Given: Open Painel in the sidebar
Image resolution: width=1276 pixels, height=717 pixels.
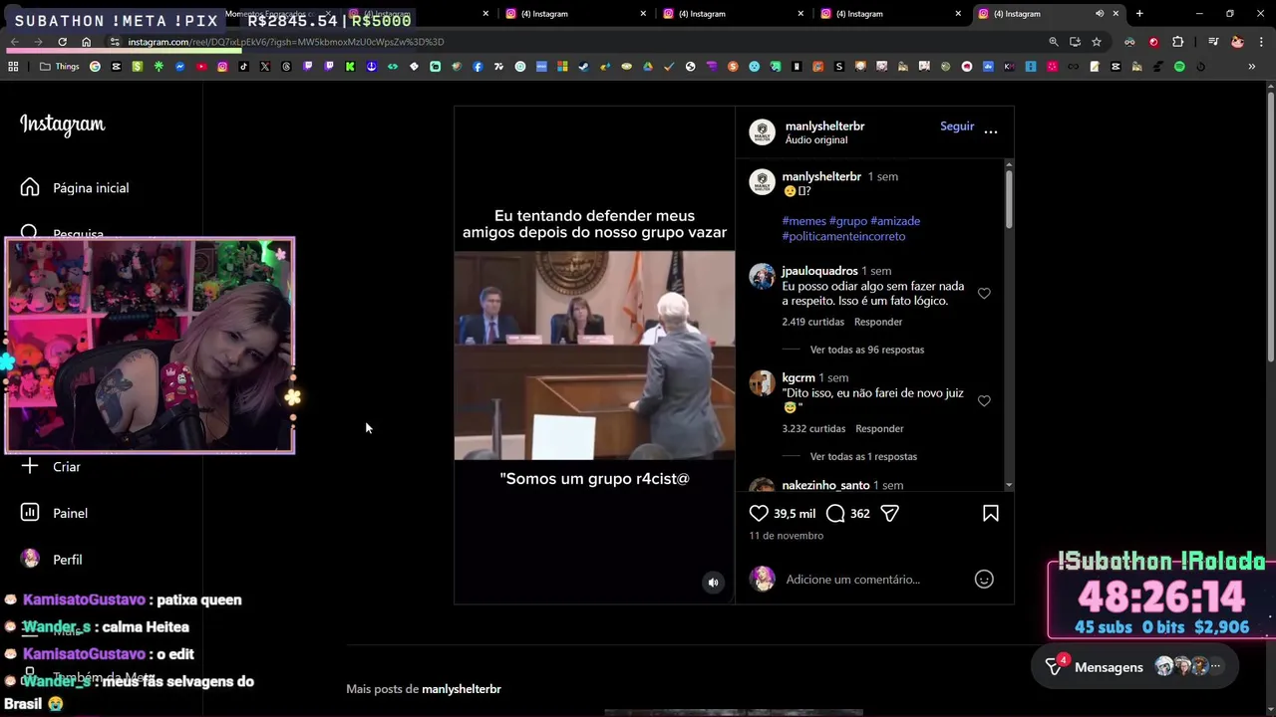Looking at the screenshot, I should [70, 513].
